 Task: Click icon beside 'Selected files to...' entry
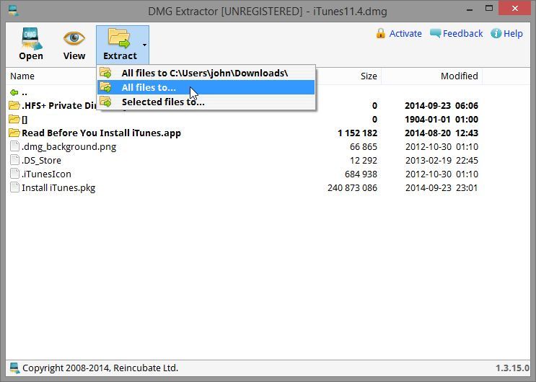coord(105,102)
